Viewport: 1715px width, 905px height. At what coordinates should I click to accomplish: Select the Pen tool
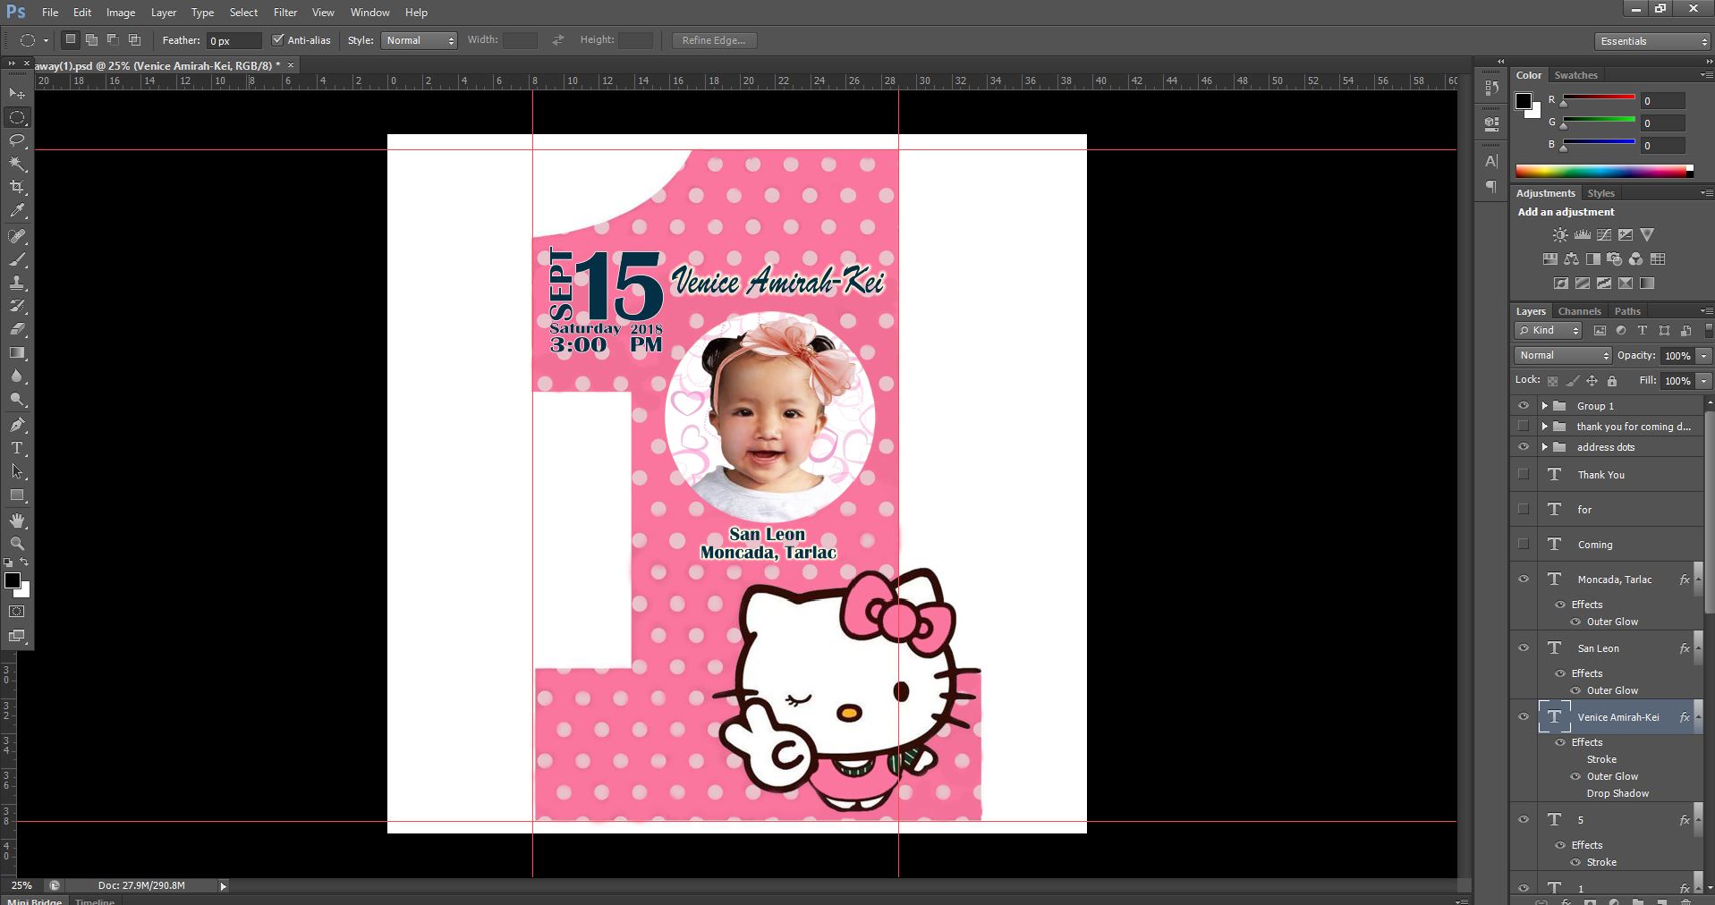[x=17, y=425]
